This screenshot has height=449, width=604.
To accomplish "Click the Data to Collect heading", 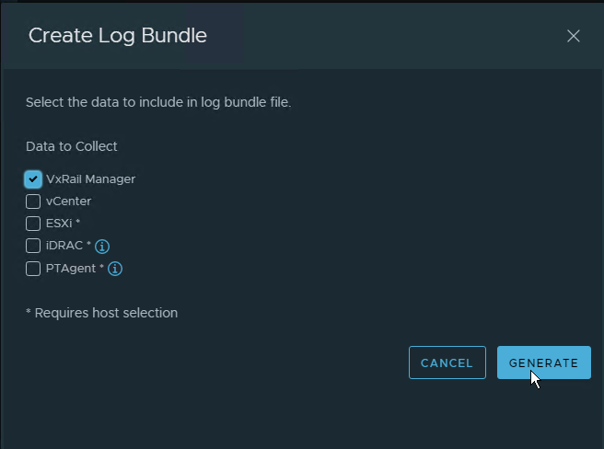I will (72, 146).
